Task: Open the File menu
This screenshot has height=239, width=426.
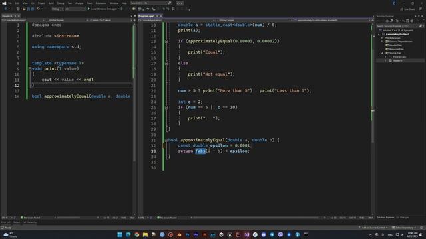Action: 10,3
